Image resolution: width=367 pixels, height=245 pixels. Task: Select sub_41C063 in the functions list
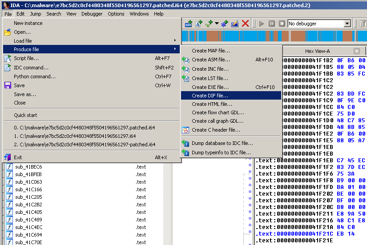(28, 182)
